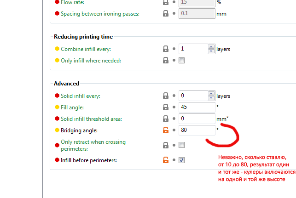Click the lock icon for Solid infill threshold area

[166, 119]
